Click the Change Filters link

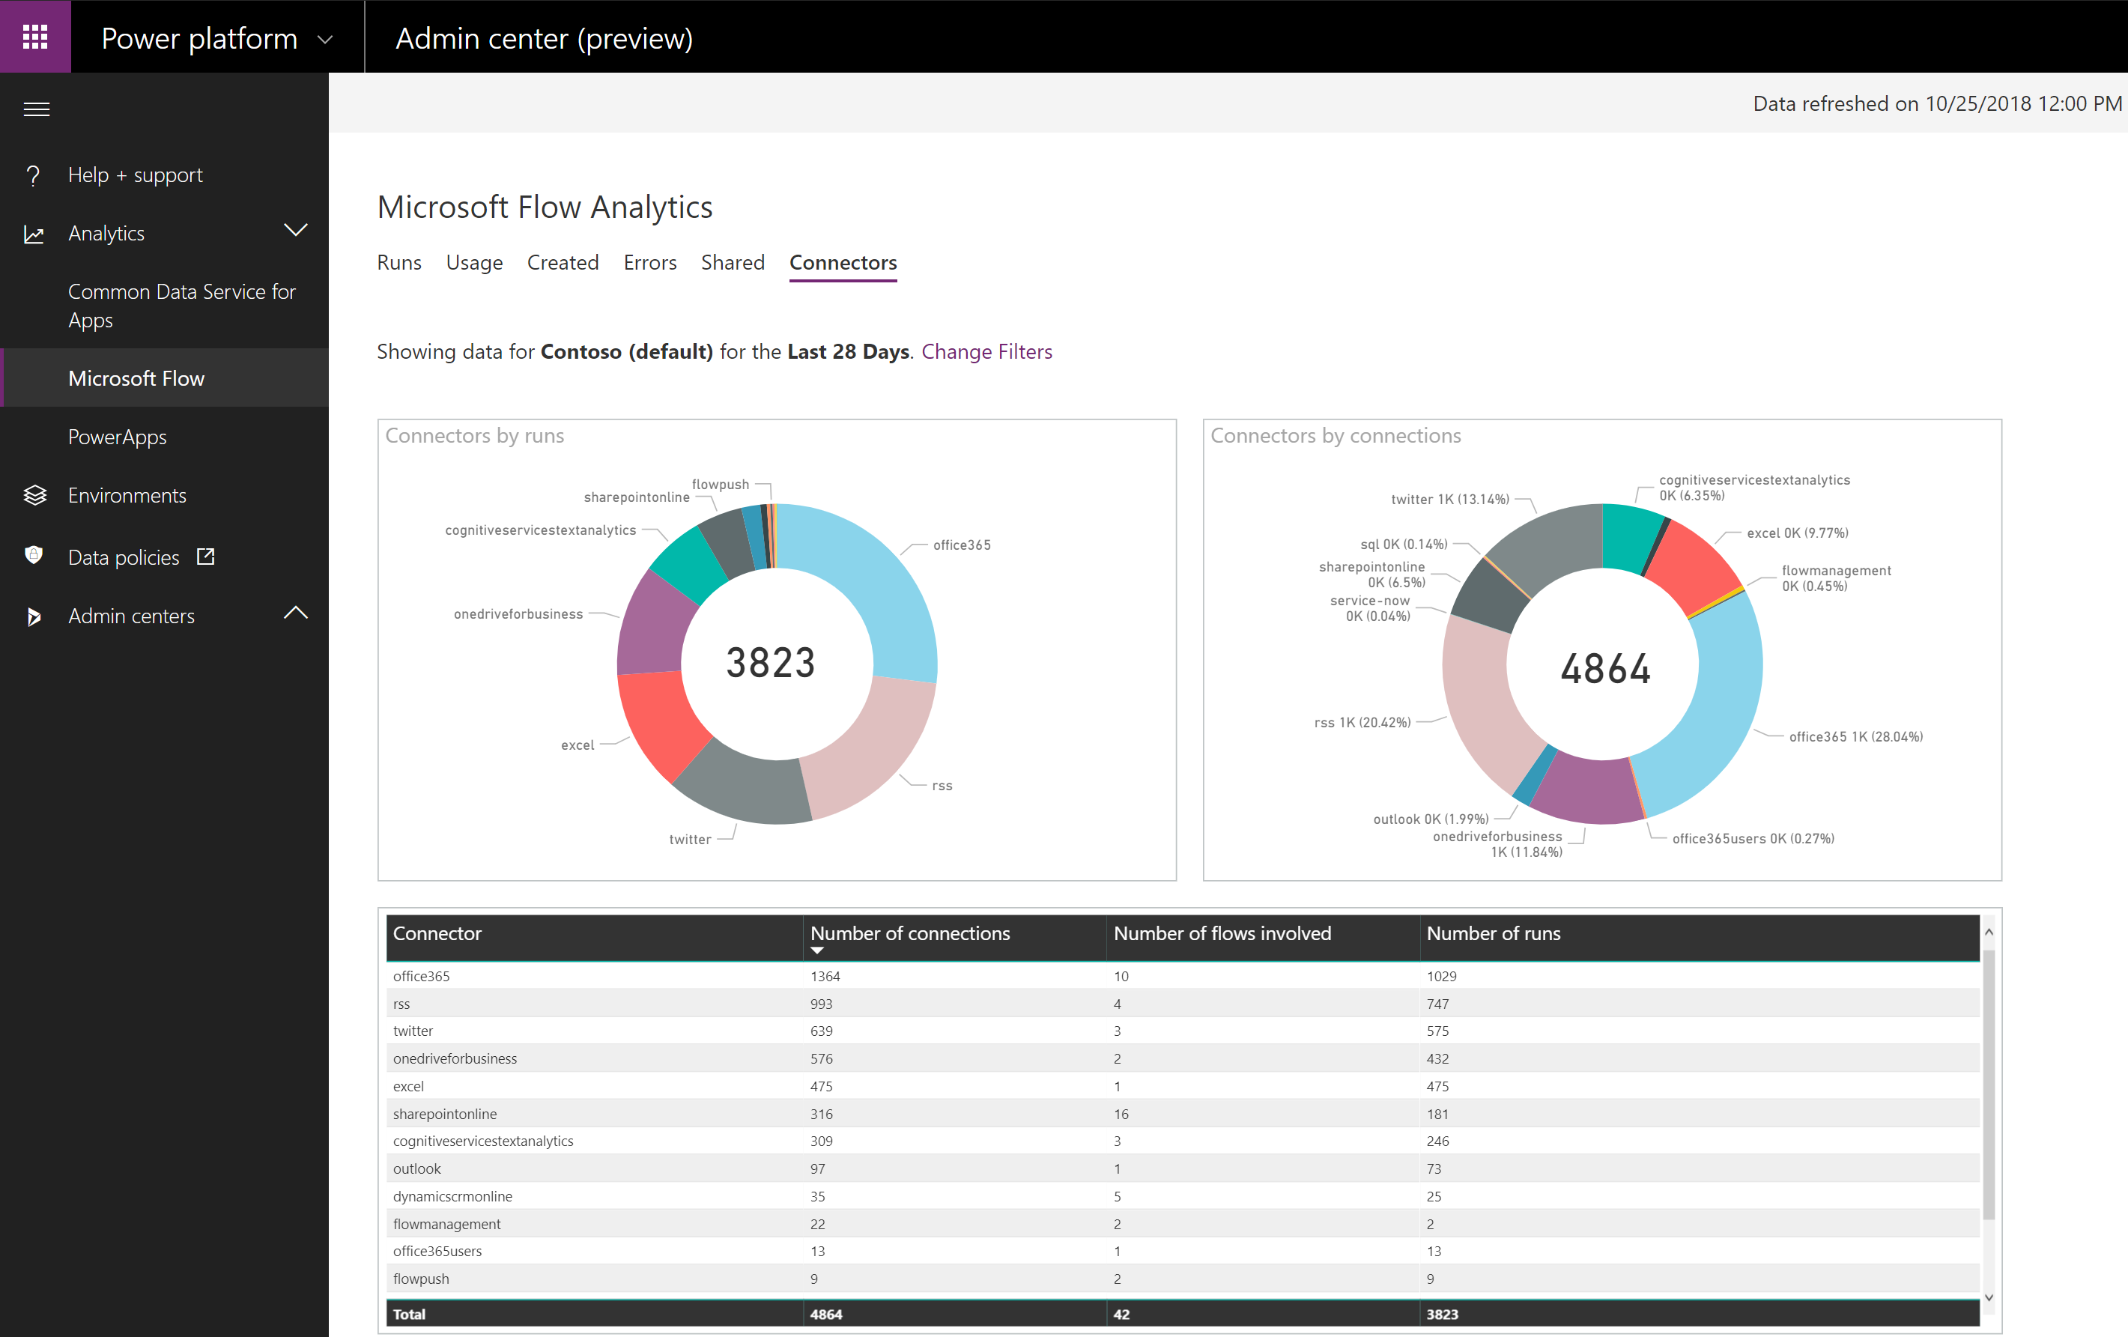(x=987, y=352)
